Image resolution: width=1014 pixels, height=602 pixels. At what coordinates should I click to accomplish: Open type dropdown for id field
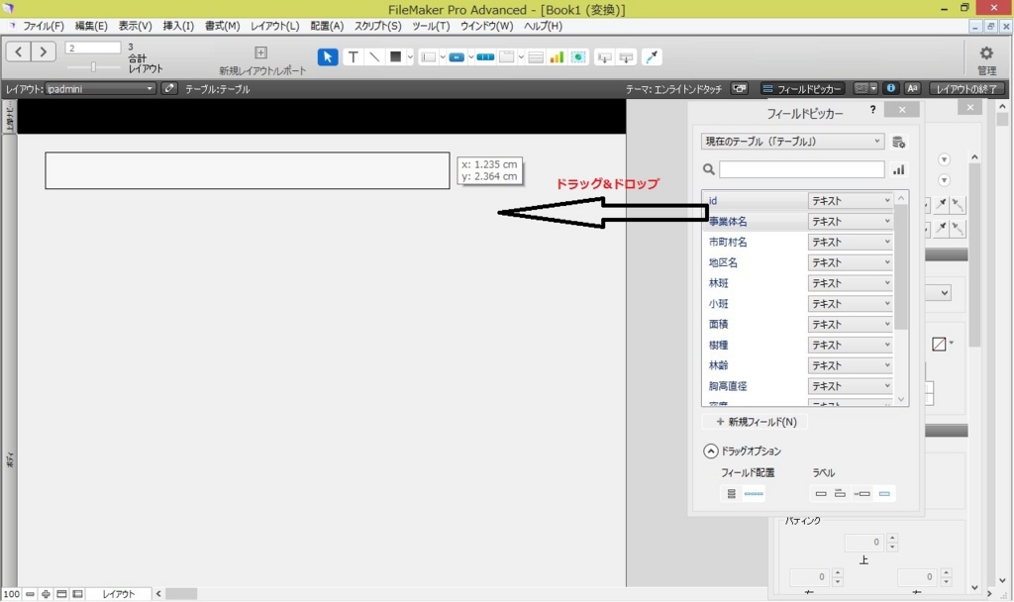click(x=851, y=201)
